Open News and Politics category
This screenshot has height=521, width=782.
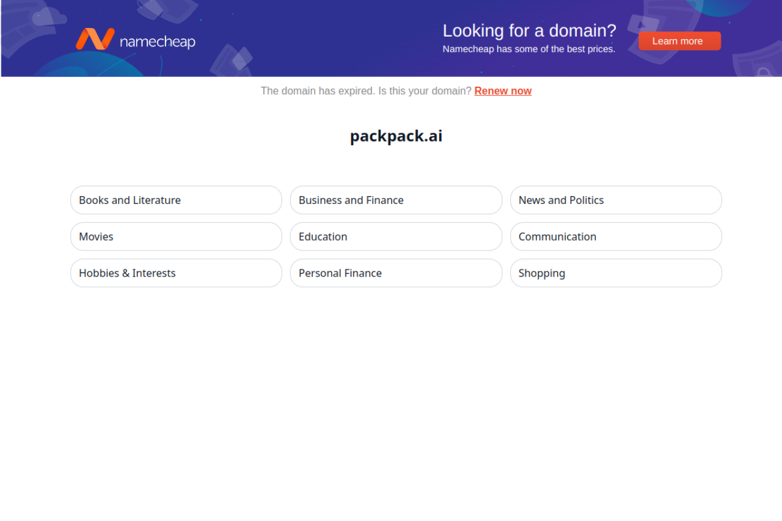tap(616, 200)
